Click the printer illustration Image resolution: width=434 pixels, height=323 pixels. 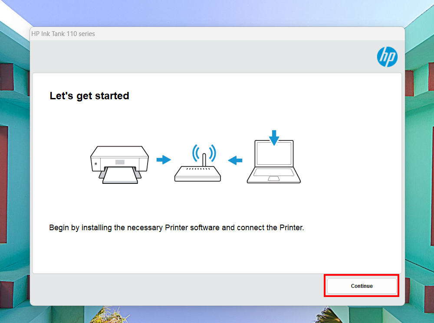(x=120, y=165)
